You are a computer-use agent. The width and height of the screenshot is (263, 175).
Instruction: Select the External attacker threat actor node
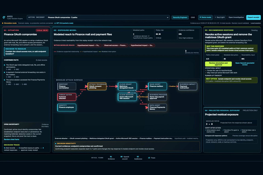(x=67, y=97)
